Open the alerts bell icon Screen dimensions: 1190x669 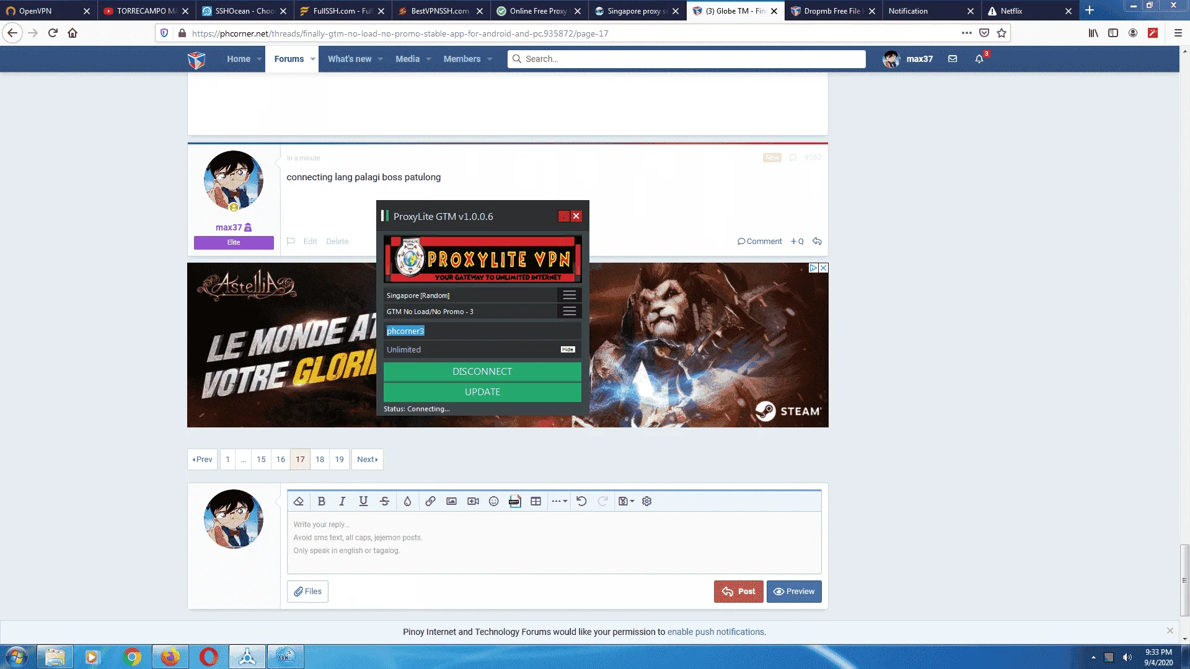click(979, 59)
